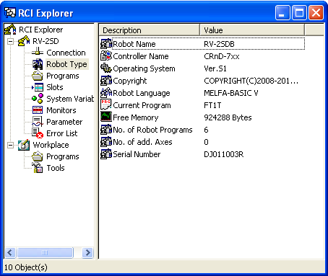
Task: Collapse the Workplace tree node
Action: [x=10, y=145]
